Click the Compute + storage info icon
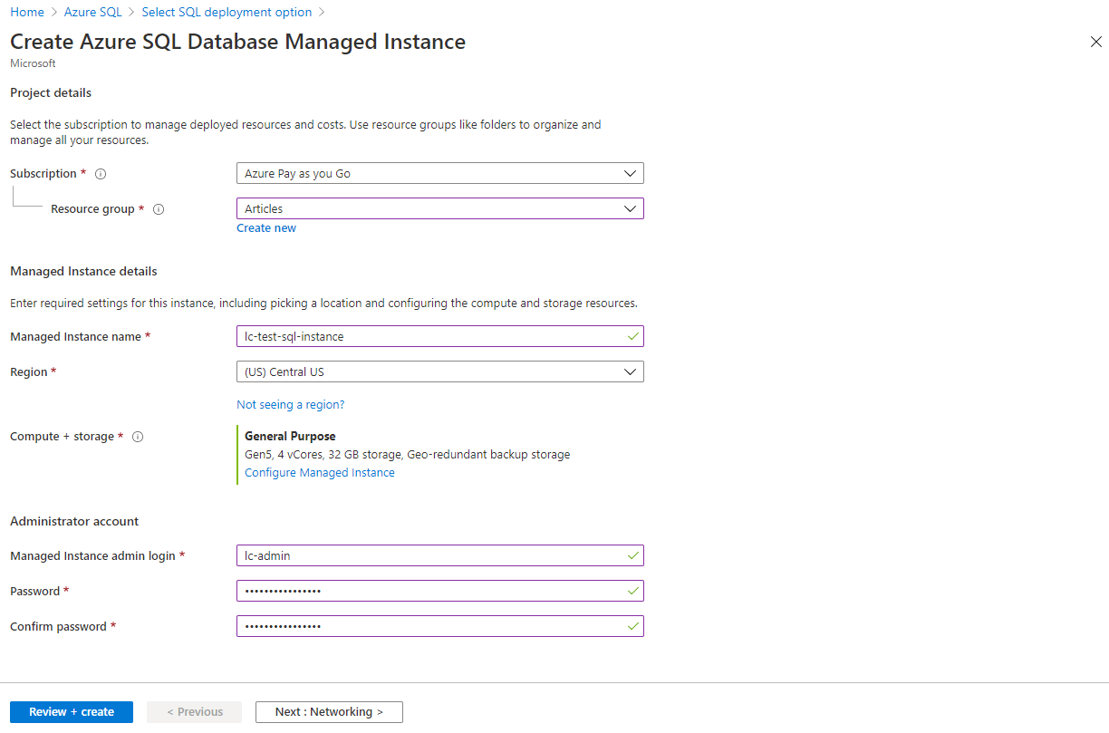The width and height of the screenshot is (1109, 733). [138, 437]
